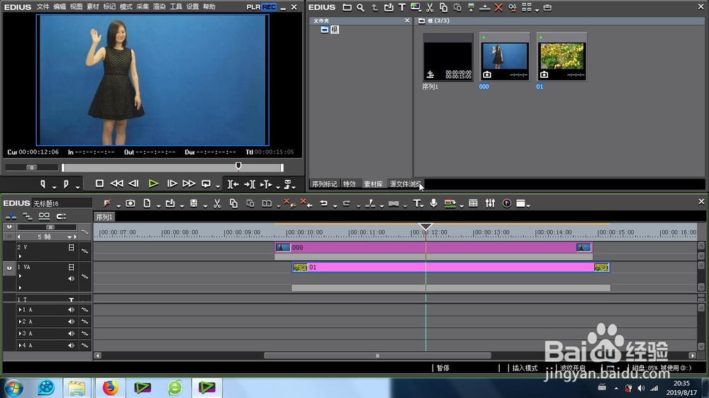The image size is (709, 398).
Task: Click the copy icon in bin toolbar
Action: point(444,7)
